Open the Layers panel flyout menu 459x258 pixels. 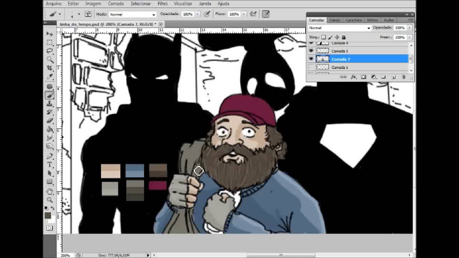(410, 20)
